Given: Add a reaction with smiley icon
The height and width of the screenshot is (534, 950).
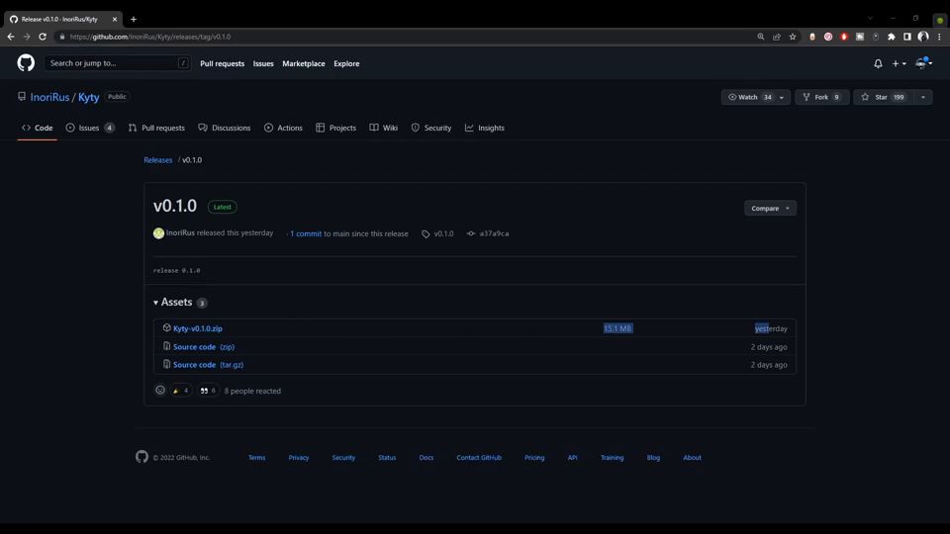Looking at the screenshot, I should coord(160,391).
